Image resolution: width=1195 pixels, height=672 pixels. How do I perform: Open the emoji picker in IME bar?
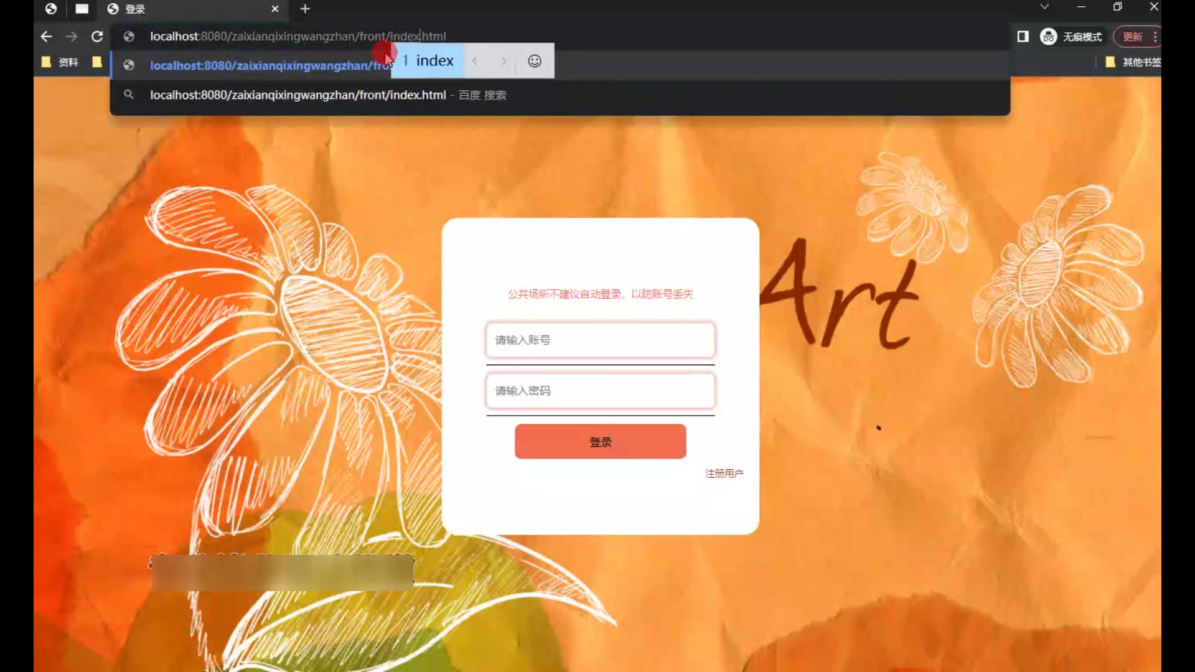534,61
